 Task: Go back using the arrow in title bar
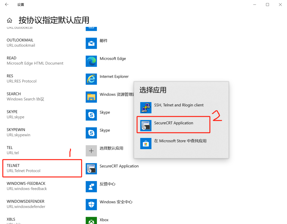click(7, 4)
